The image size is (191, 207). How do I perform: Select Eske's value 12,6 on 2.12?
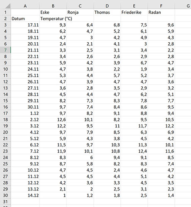click(53, 119)
